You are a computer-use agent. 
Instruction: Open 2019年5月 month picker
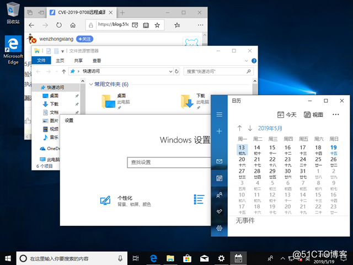pyautogui.click(x=270, y=129)
